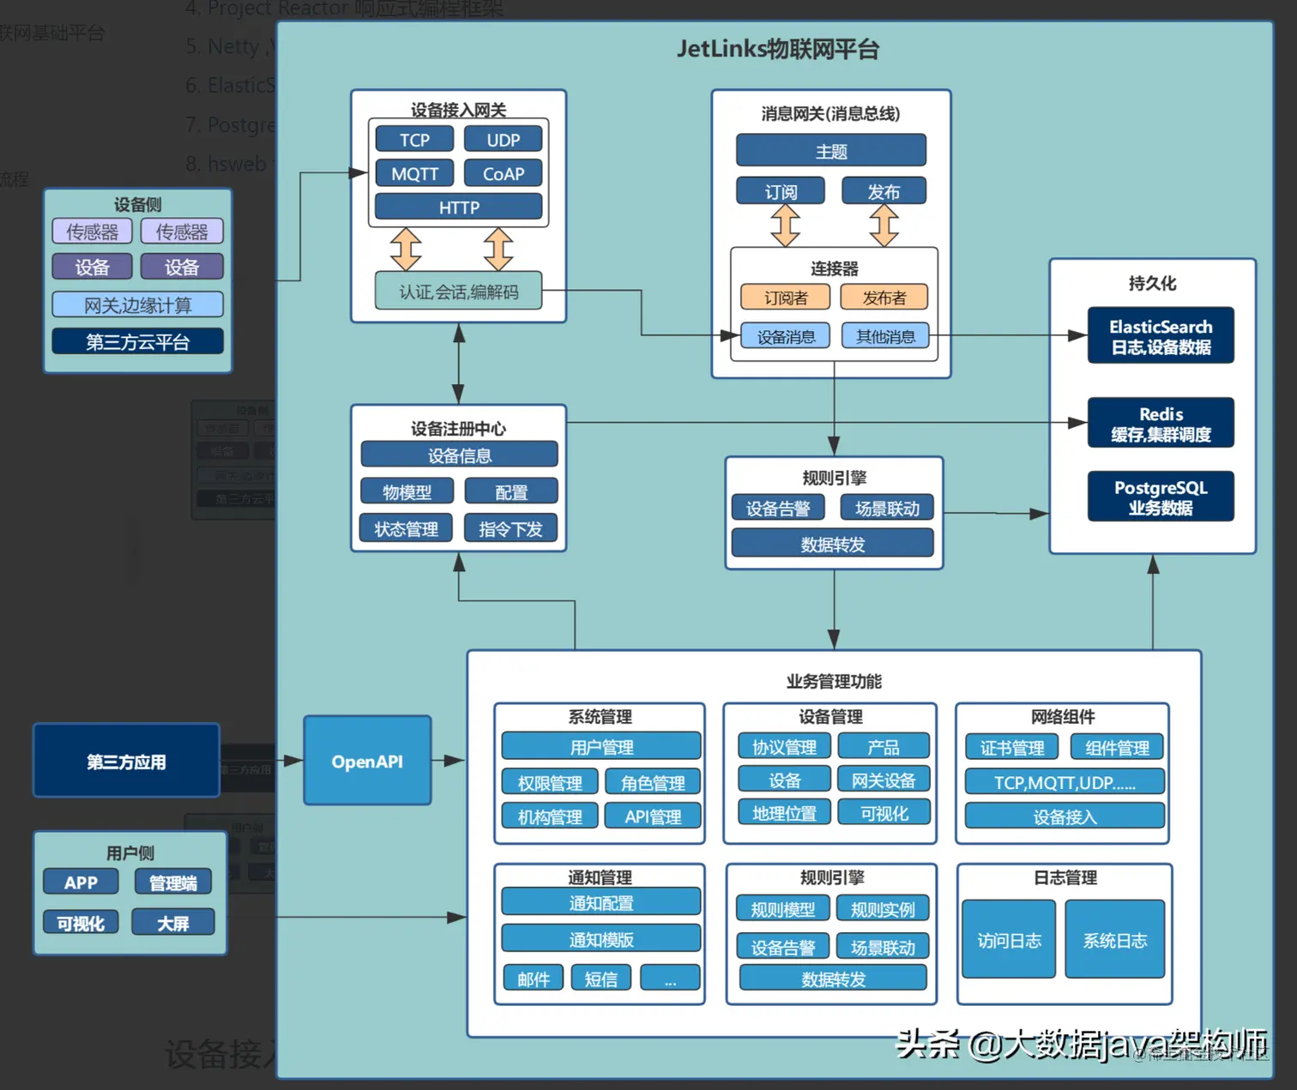The height and width of the screenshot is (1090, 1297).
Task: Select the 设备消息 block in 连接器
Action: point(786,336)
